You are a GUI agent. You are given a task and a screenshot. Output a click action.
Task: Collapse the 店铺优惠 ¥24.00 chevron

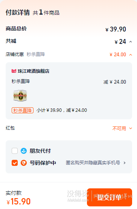point(131,55)
